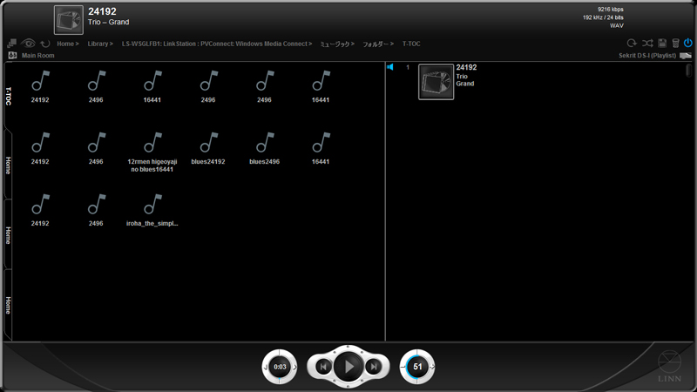This screenshot has width=697, height=392.
Task: Toggle the blue standby power button
Action: click(688, 43)
